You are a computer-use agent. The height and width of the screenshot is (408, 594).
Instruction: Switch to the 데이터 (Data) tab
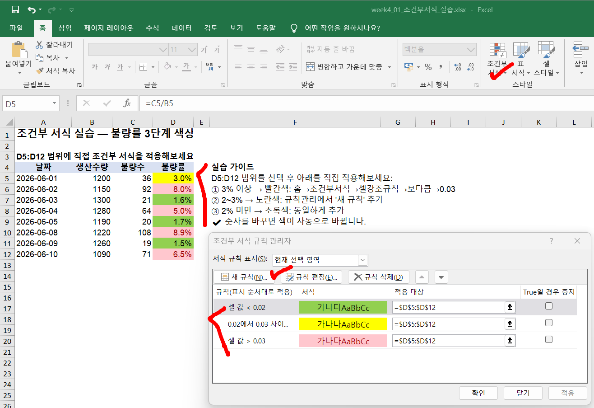coord(181,28)
